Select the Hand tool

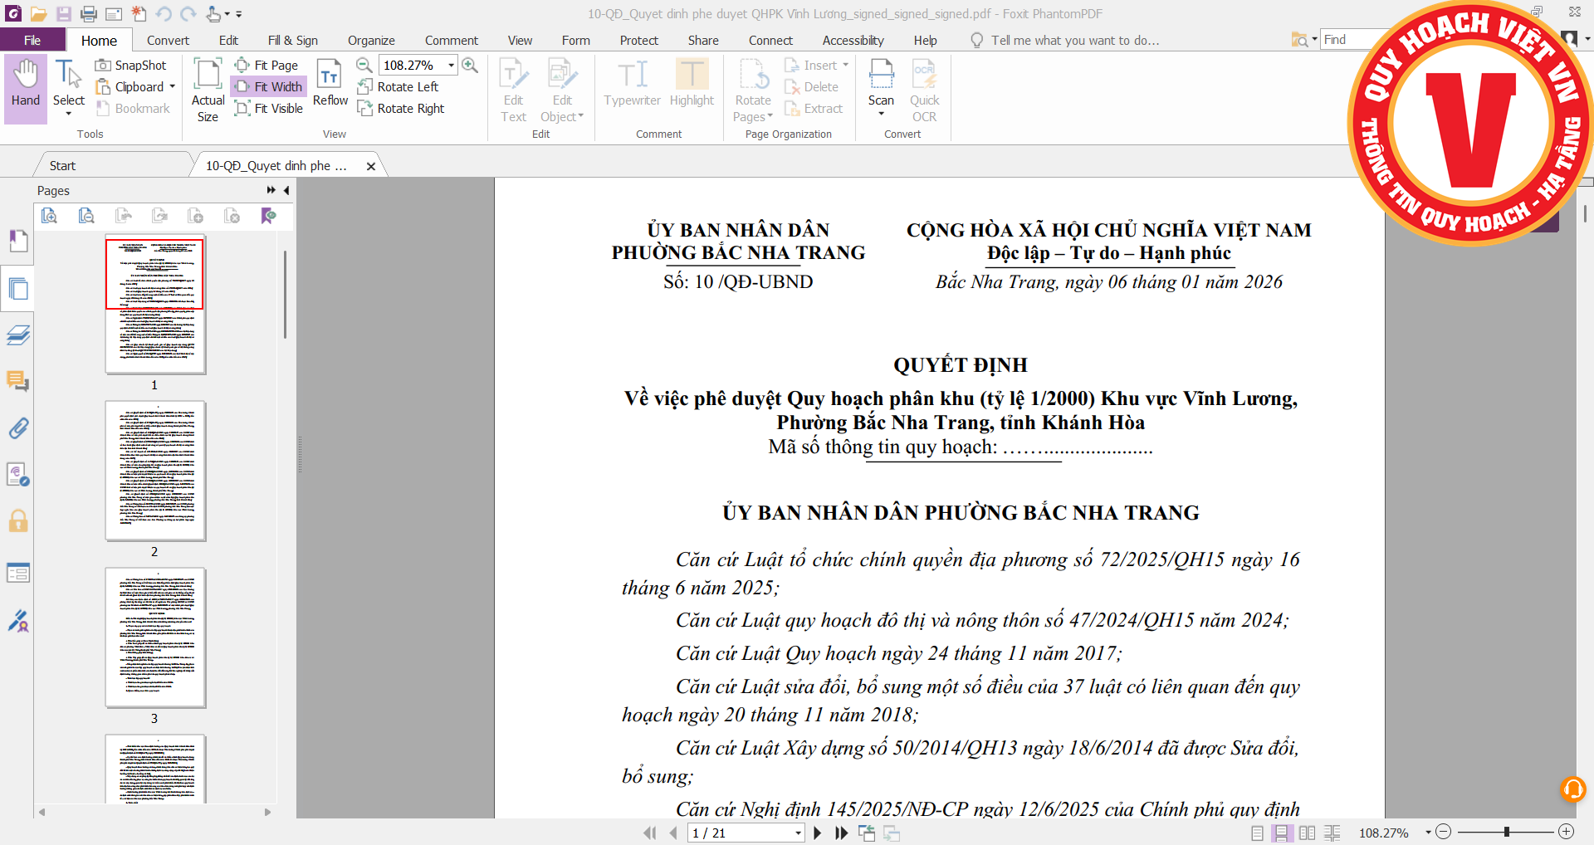[25, 84]
